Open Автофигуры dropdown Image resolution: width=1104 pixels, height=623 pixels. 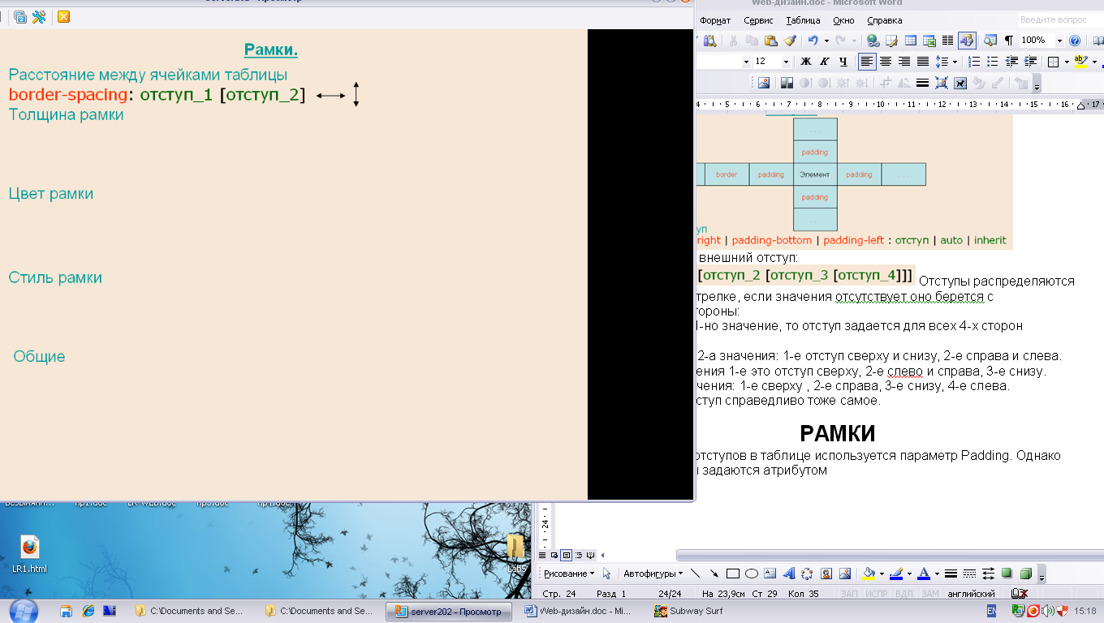click(653, 574)
